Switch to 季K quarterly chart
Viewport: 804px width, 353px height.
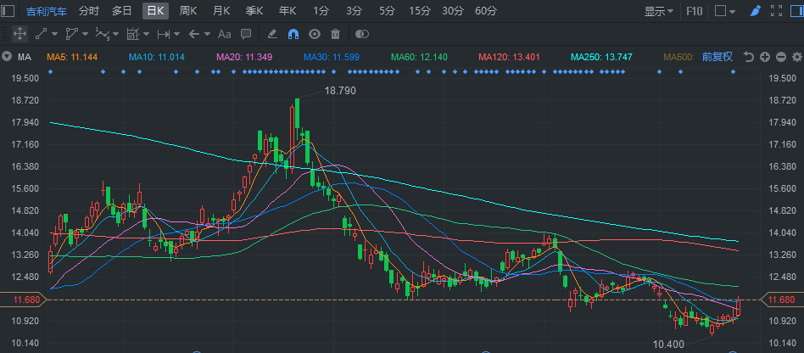(x=254, y=11)
